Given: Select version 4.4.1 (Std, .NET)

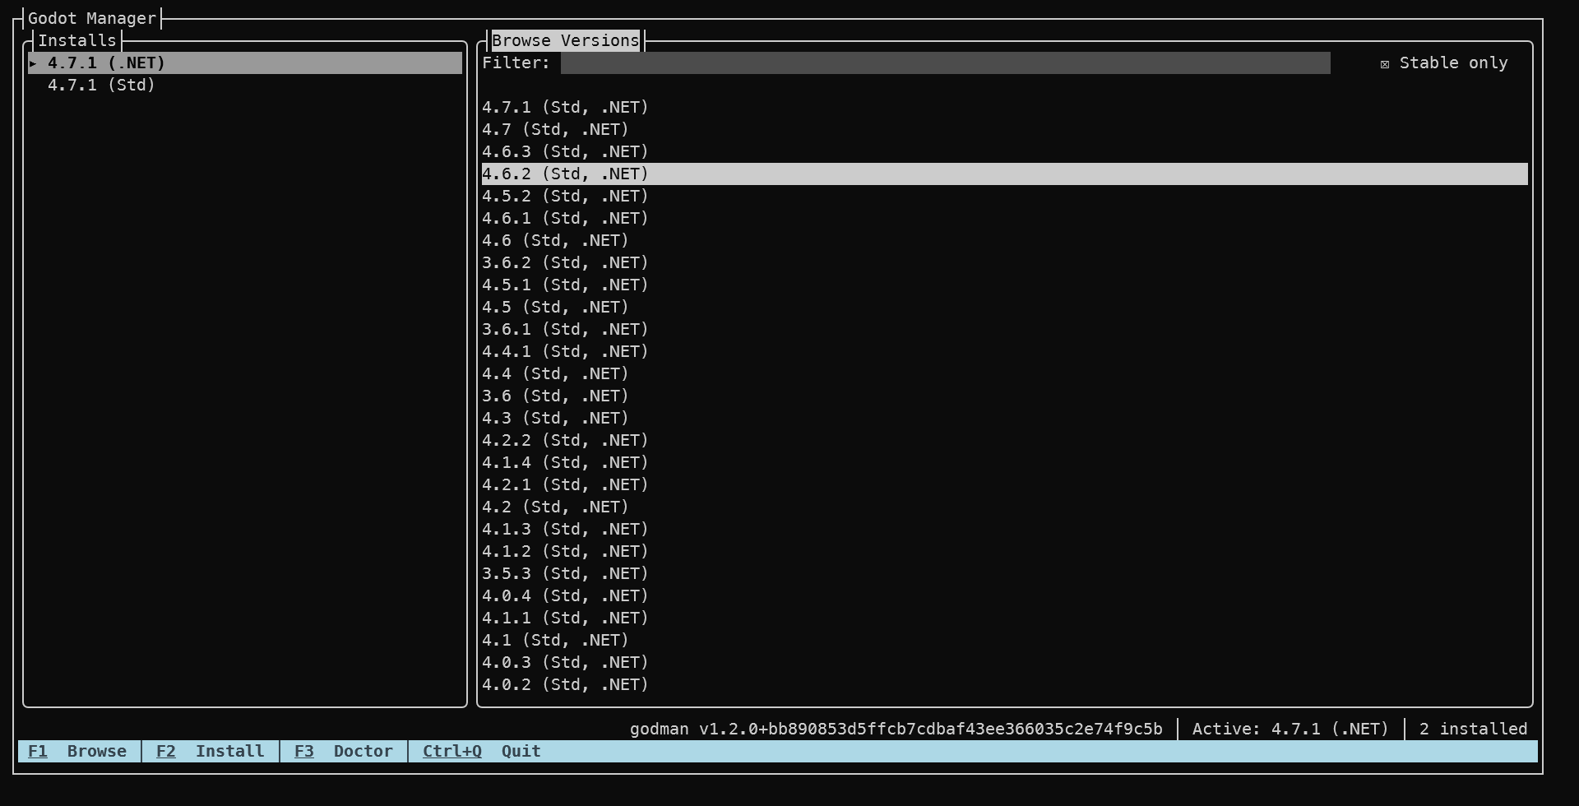Looking at the screenshot, I should [1004, 352].
